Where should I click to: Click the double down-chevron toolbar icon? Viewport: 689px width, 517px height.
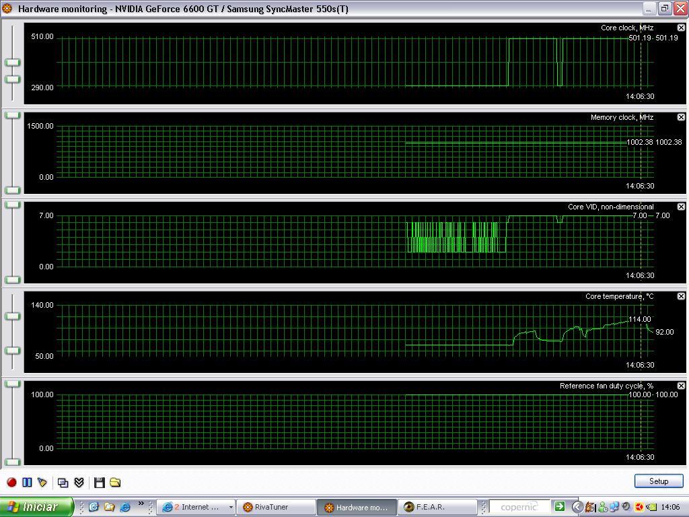79,483
